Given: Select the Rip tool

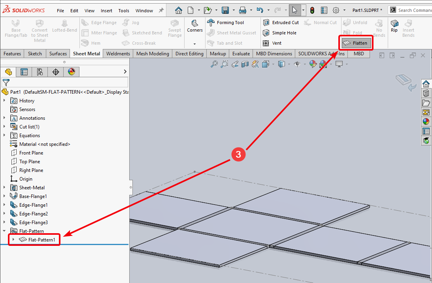Looking at the screenshot, I should click(394, 26).
